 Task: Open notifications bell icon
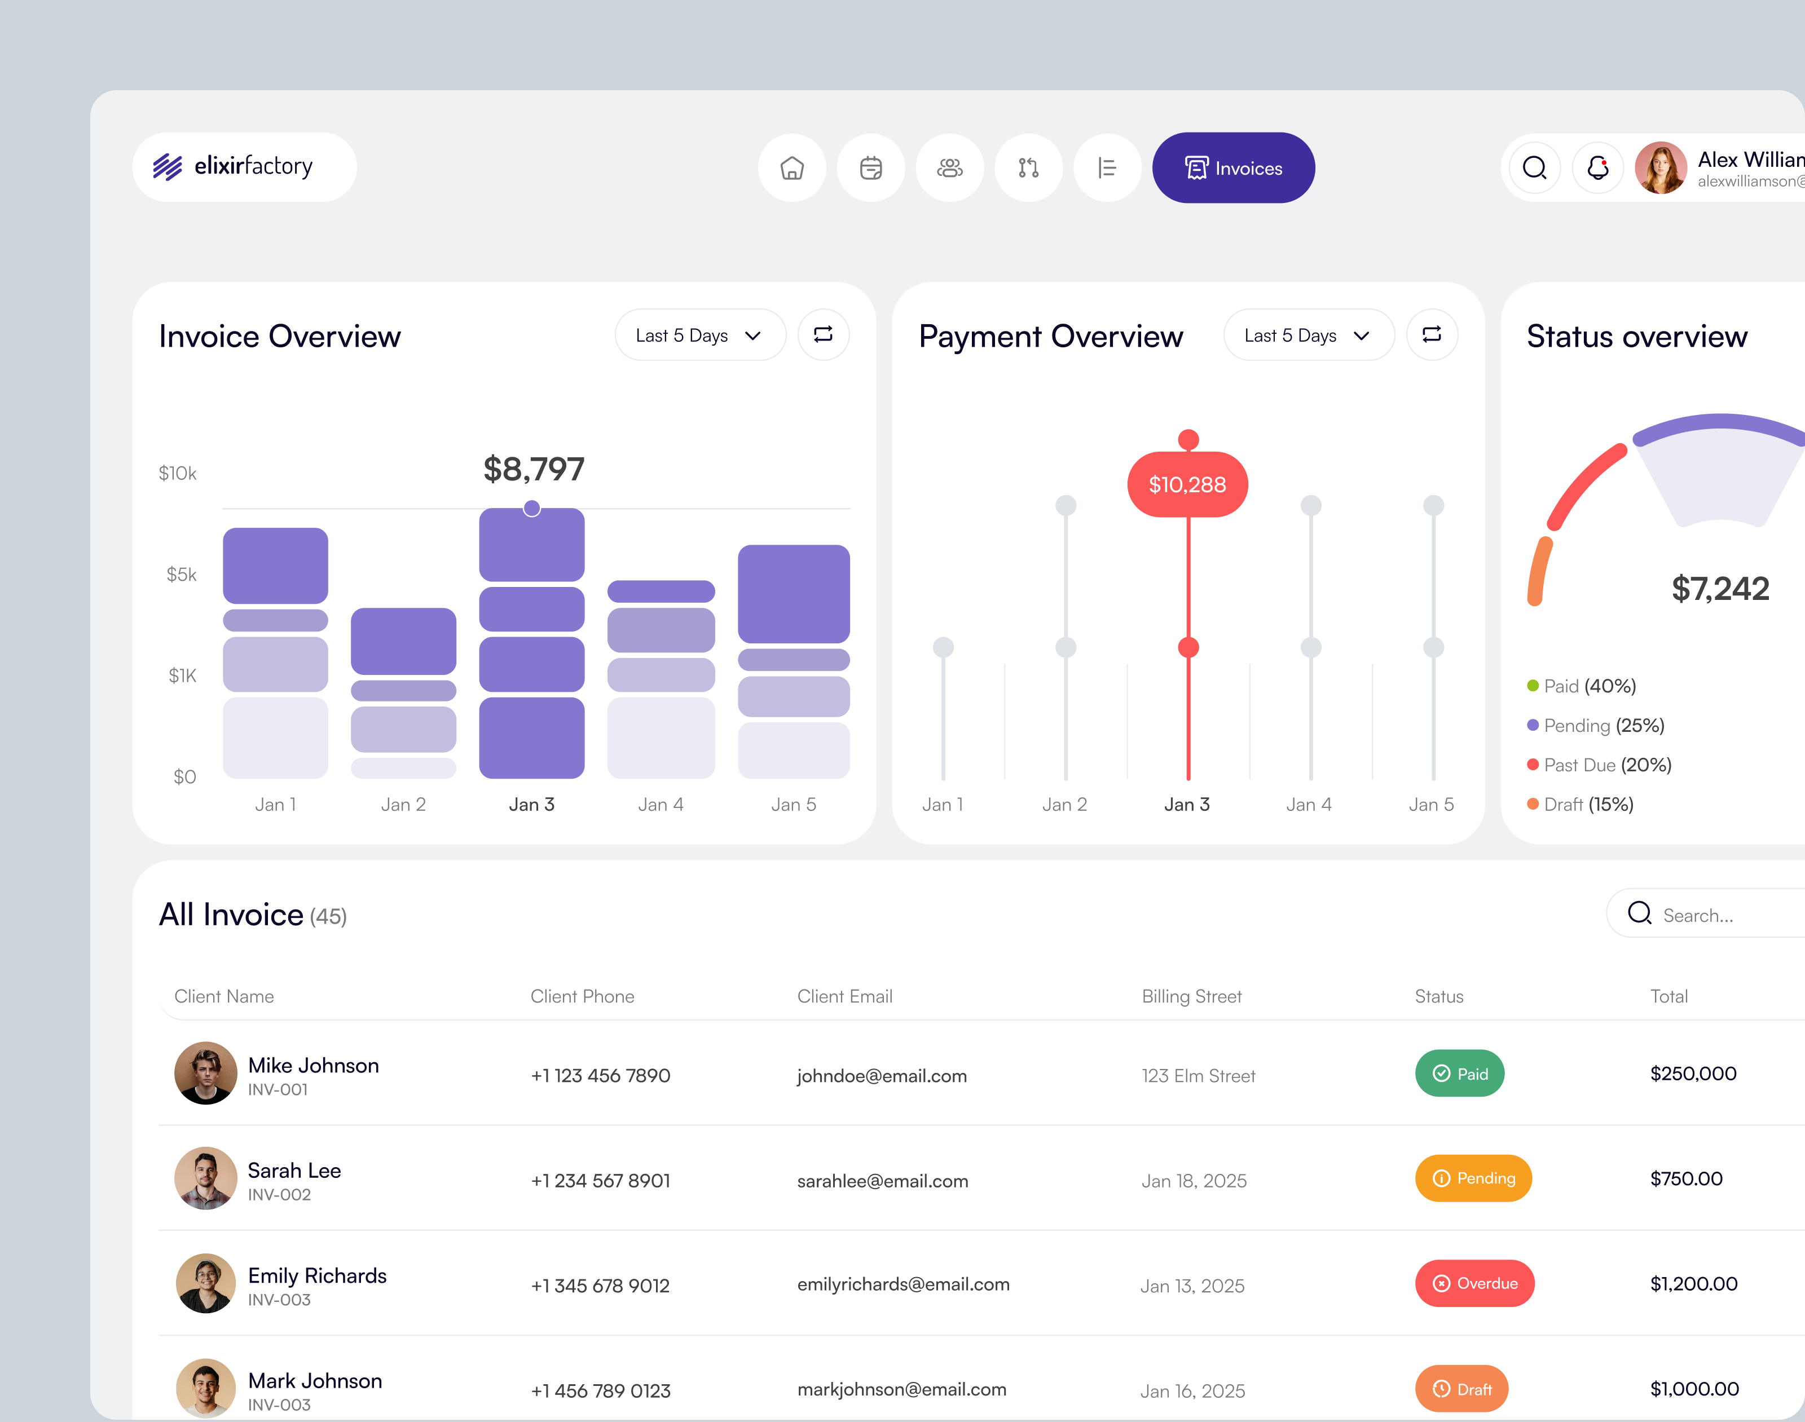coord(1597,168)
